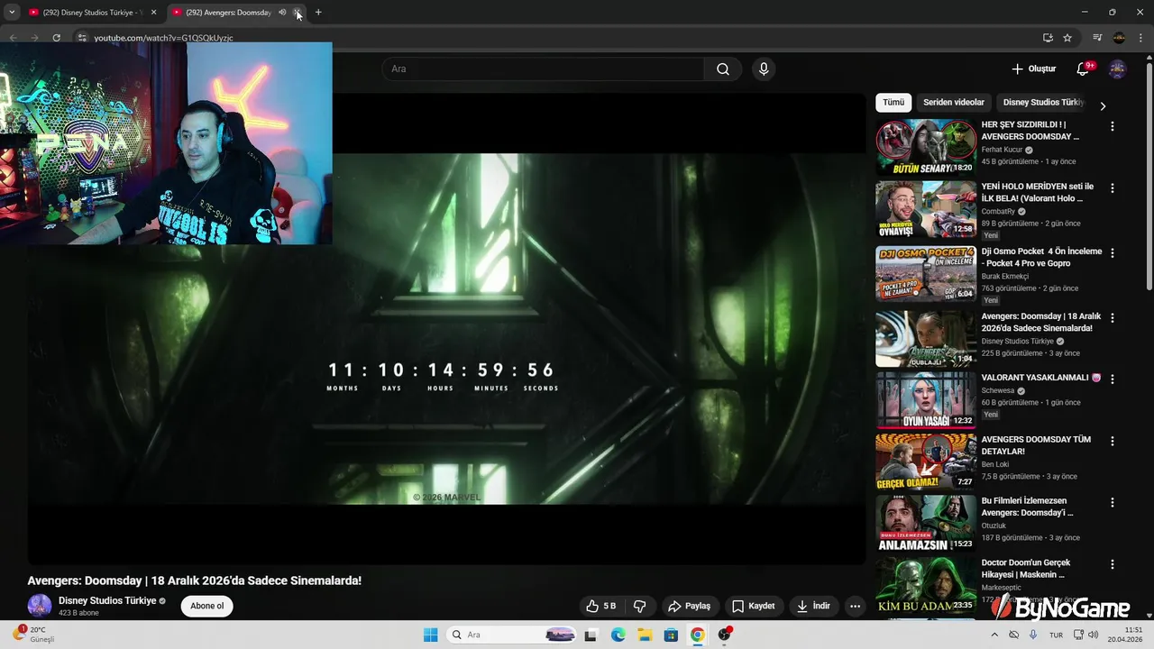Open options for AVENGERS DOOMSDAY TÜM DETAYLAR
The image size is (1154, 649).
pyautogui.click(x=1112, y=441)
